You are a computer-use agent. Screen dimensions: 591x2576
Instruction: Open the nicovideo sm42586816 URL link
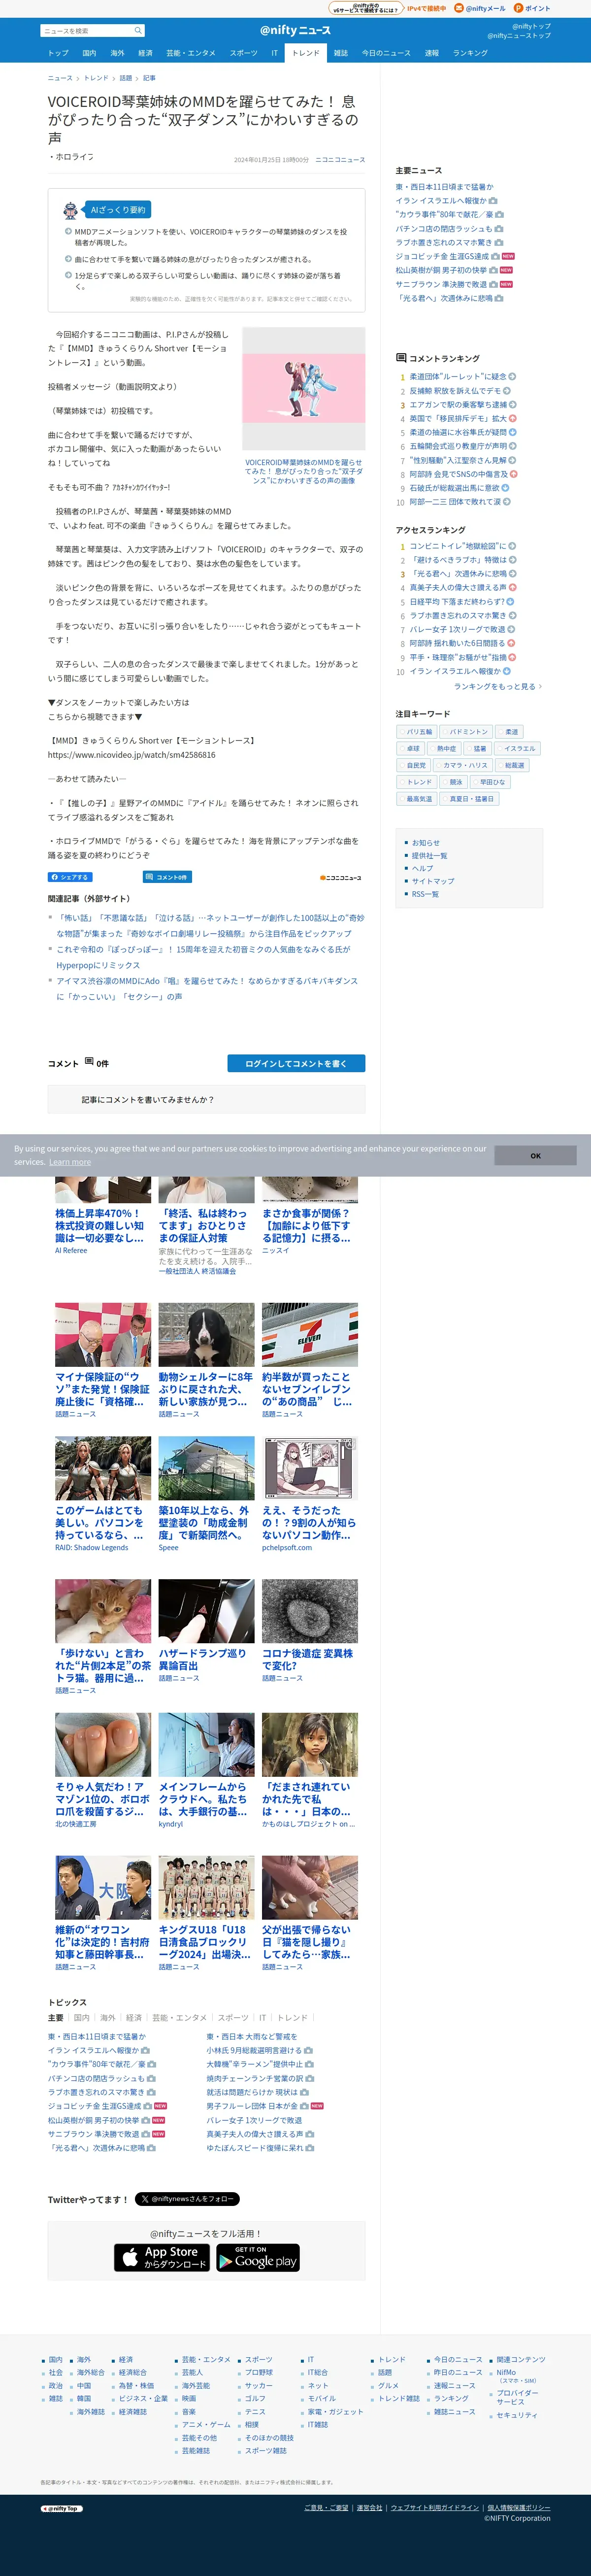[132, 755]
